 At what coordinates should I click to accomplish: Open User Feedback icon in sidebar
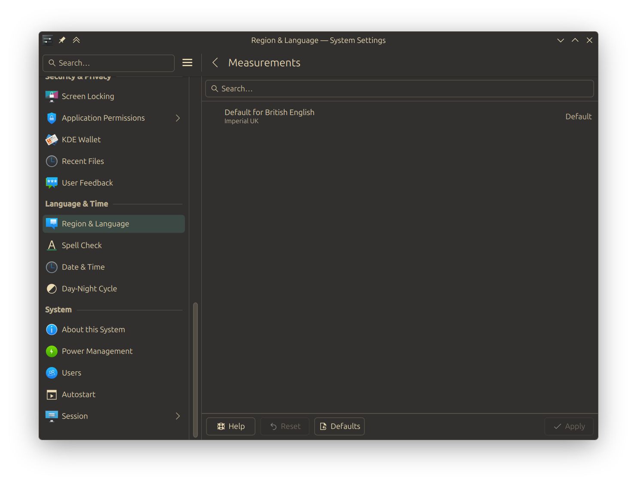coord(52,183)
